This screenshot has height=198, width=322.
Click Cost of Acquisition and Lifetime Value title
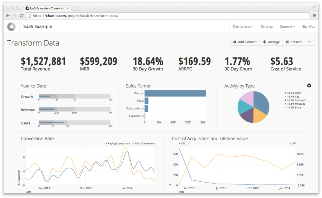[210, 138]
